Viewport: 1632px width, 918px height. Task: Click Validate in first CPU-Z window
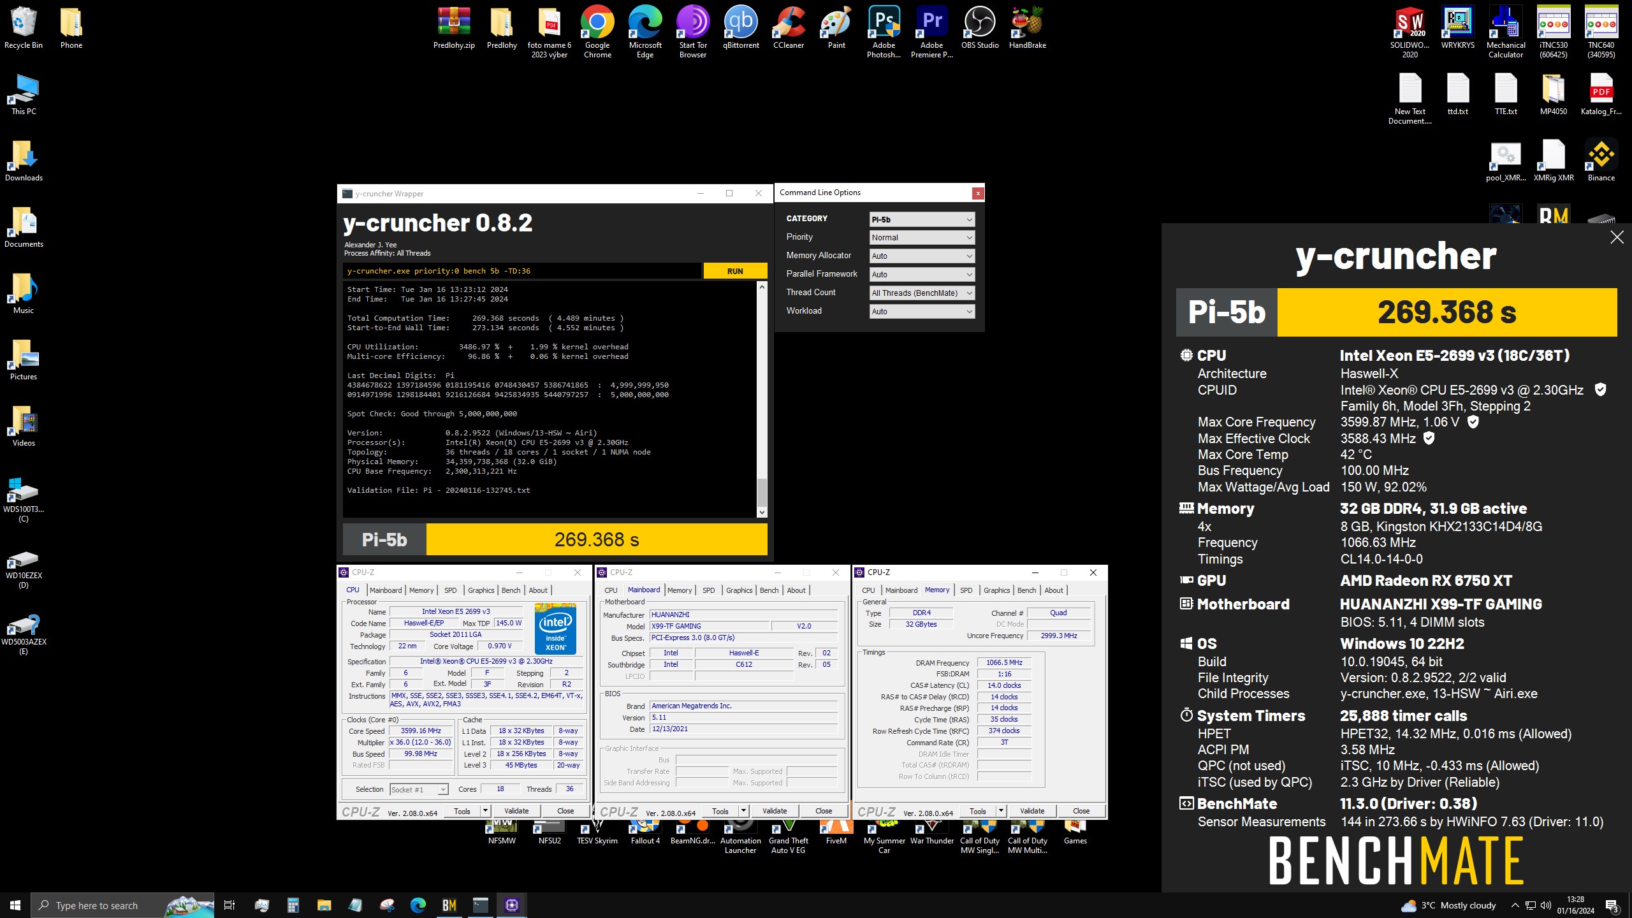pos(516,811)
